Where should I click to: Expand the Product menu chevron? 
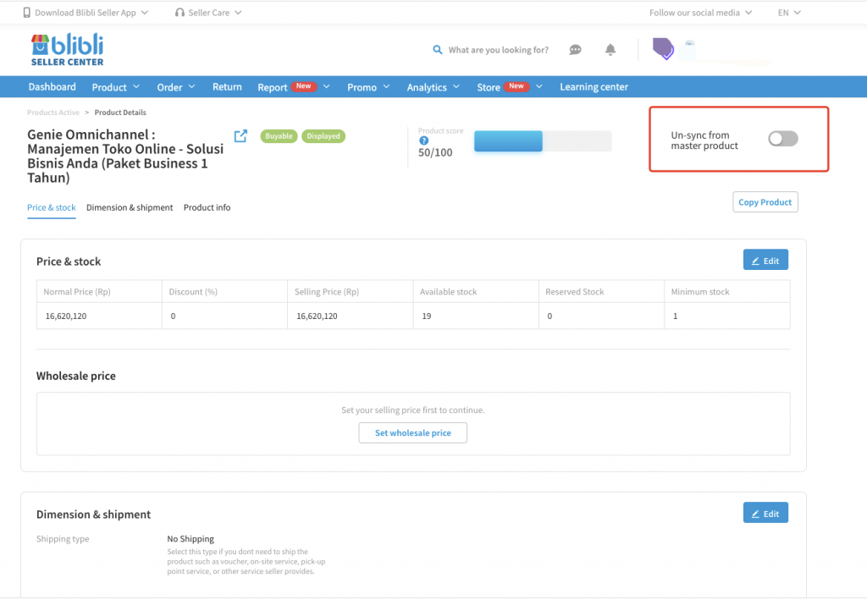coord(136,86)
